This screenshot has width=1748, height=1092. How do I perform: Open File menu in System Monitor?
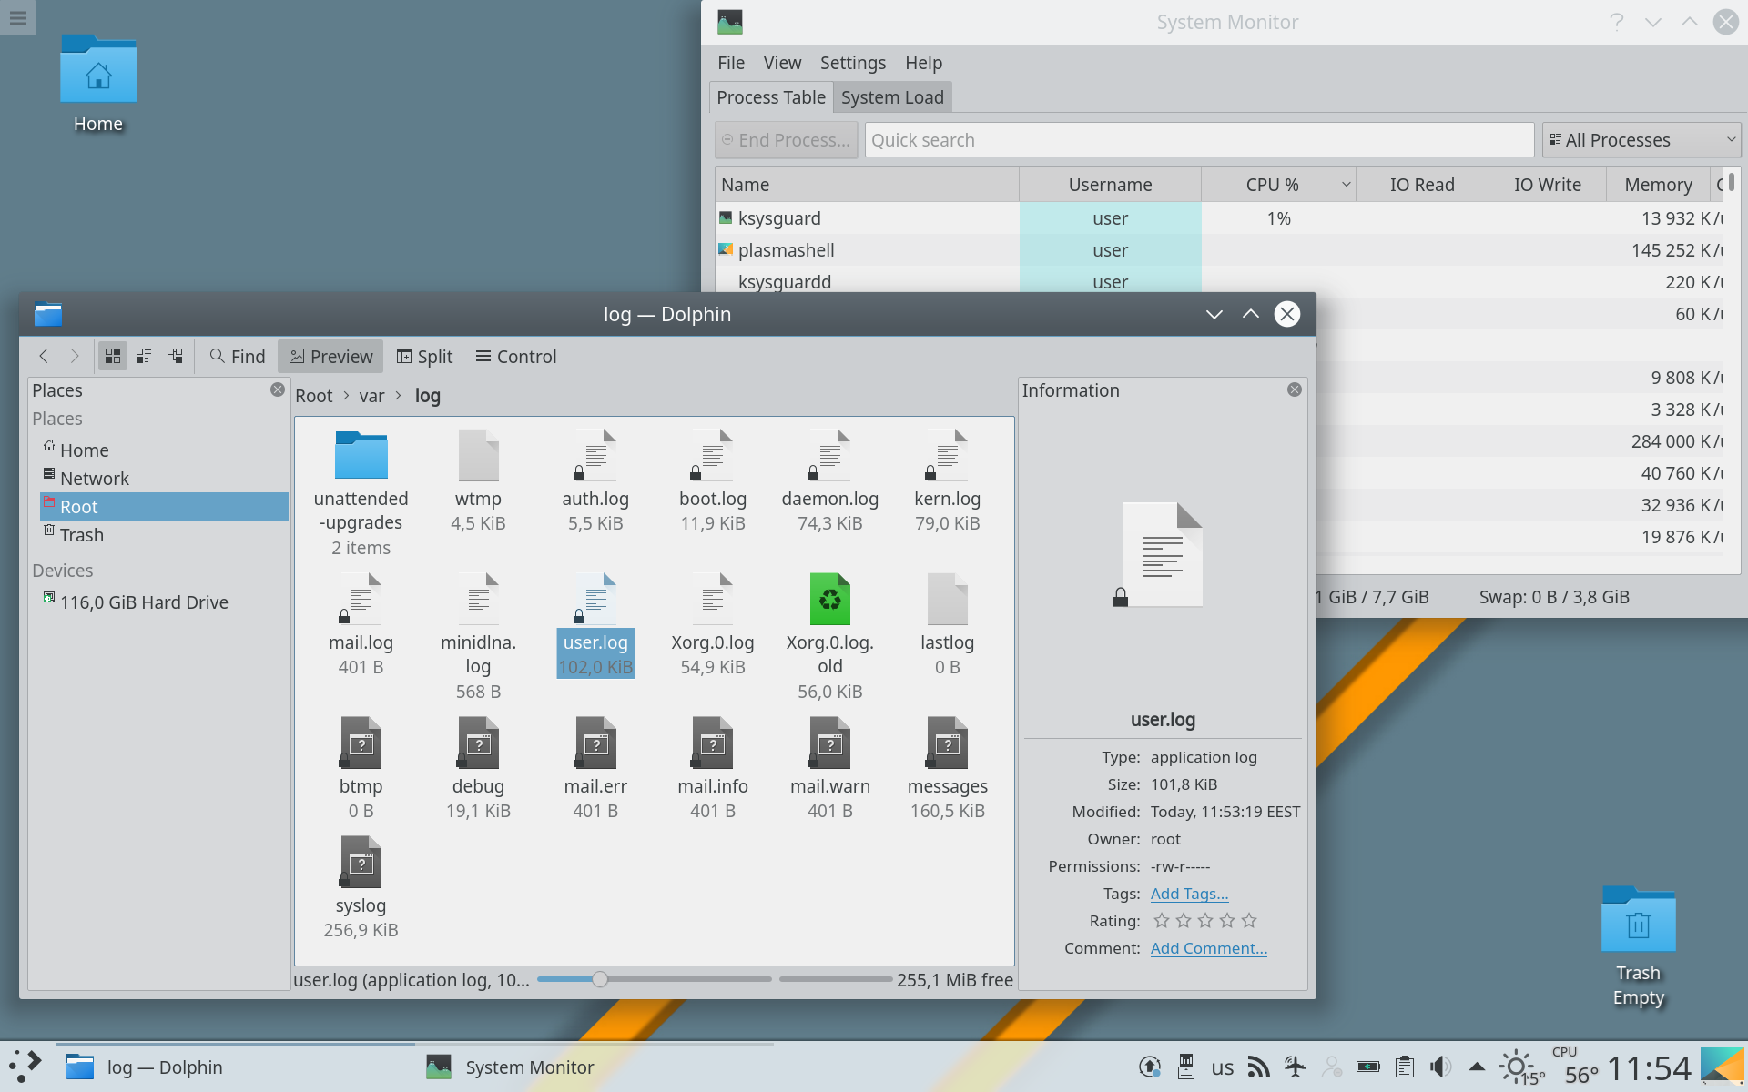click(730, 63)
